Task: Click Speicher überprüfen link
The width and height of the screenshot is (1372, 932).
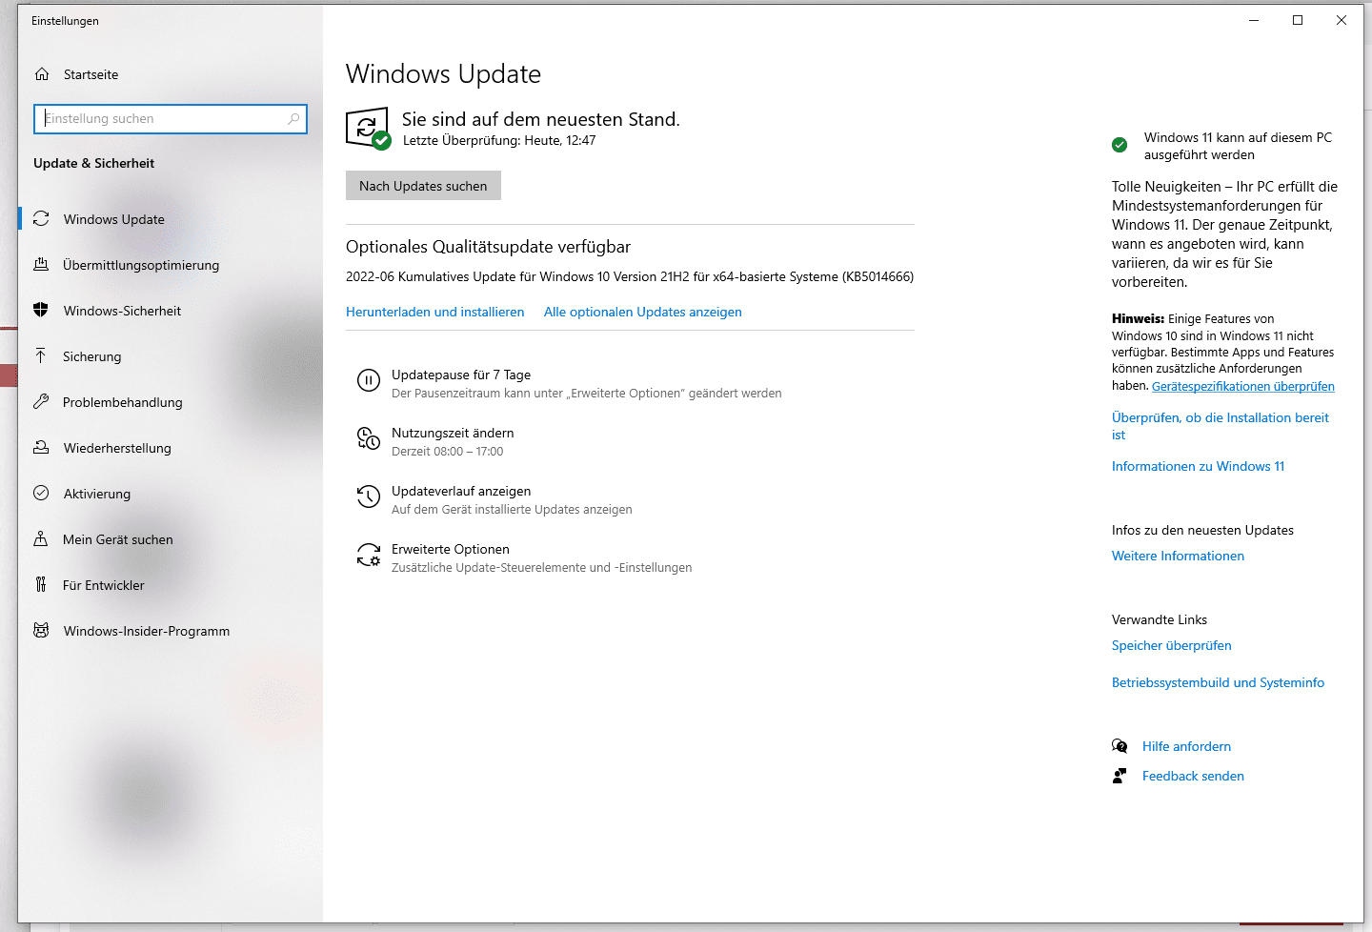Action: click(1171, 645)
